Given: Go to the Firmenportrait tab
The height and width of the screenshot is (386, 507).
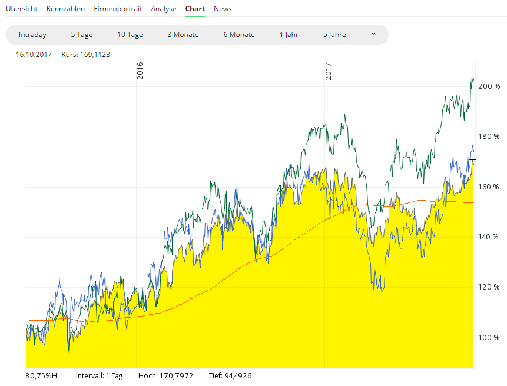Looking at the screenshot, I should pyautogui.click(x=118, y=9).
